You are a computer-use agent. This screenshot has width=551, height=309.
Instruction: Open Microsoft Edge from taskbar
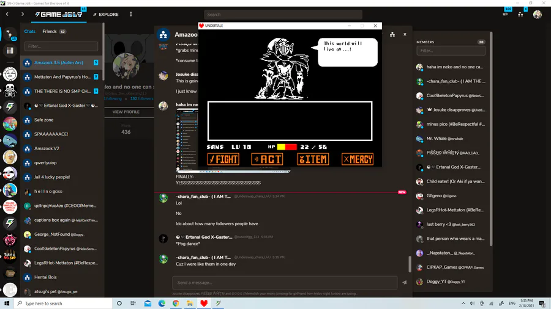coord(162,304)
